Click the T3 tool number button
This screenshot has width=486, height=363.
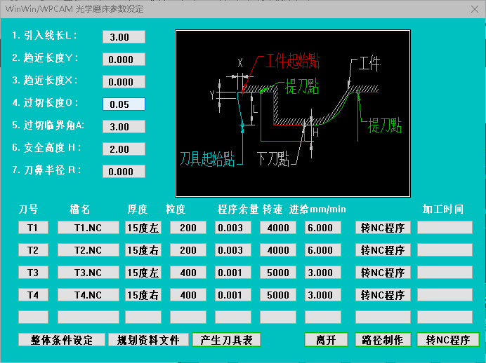pyautogui.click(x=33, y=273)
